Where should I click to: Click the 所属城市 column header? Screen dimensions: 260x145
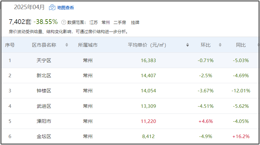88,45
